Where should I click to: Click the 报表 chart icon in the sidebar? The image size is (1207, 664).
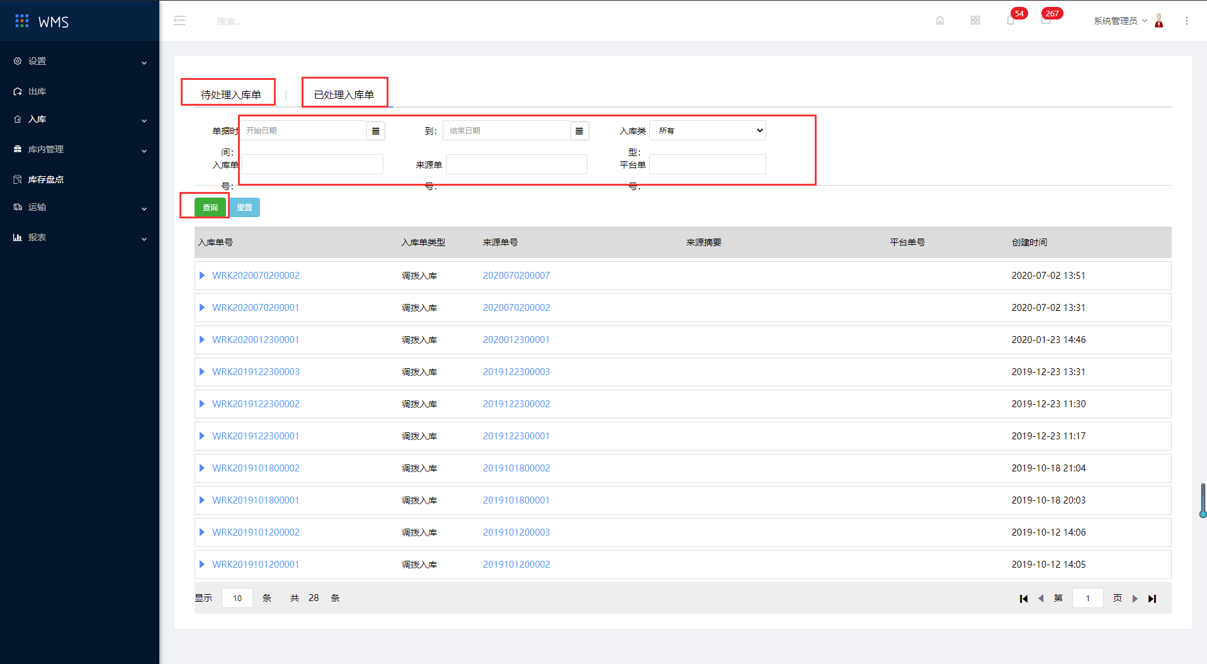[18, 237]
